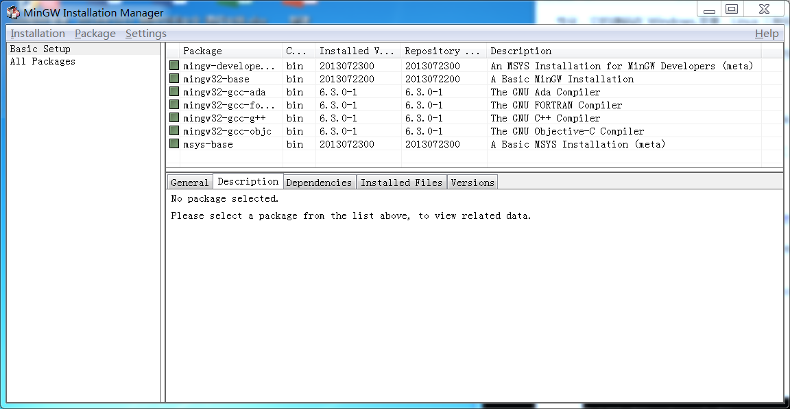790x409 pixels.
Task: Toggle mingw32-gcc-g++ package checkbox
Action: (x=173, y=118)
